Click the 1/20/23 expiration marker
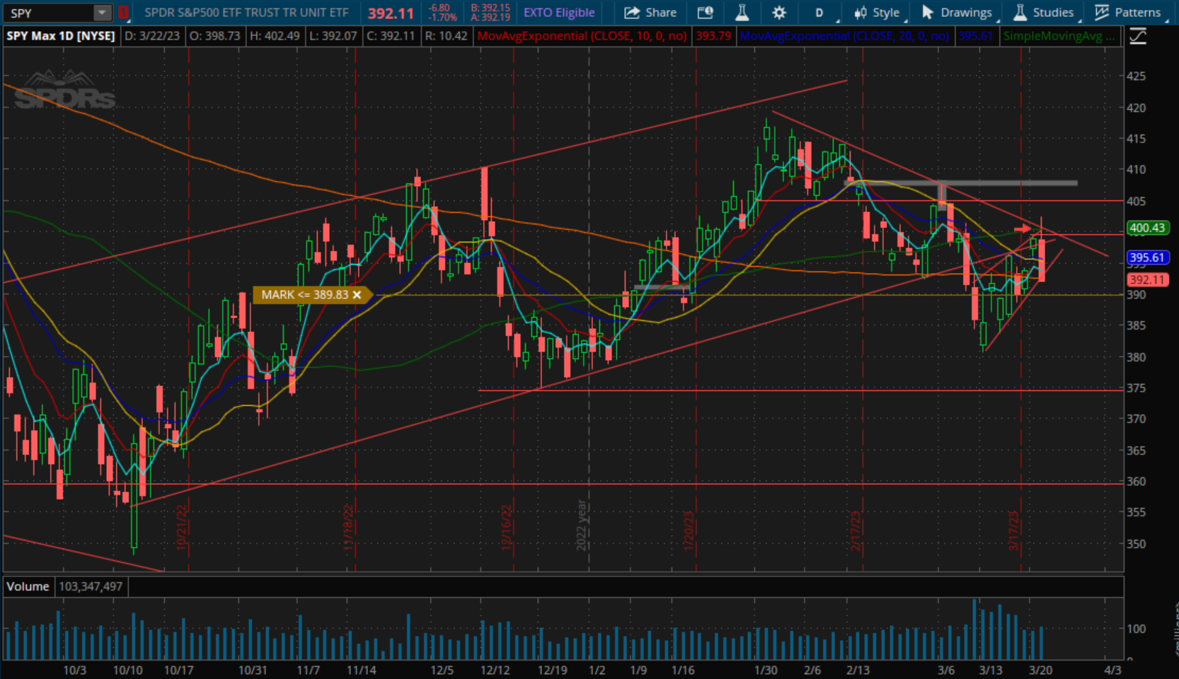The width and height of the screenshot is (1179, 679). coord(689,530)
